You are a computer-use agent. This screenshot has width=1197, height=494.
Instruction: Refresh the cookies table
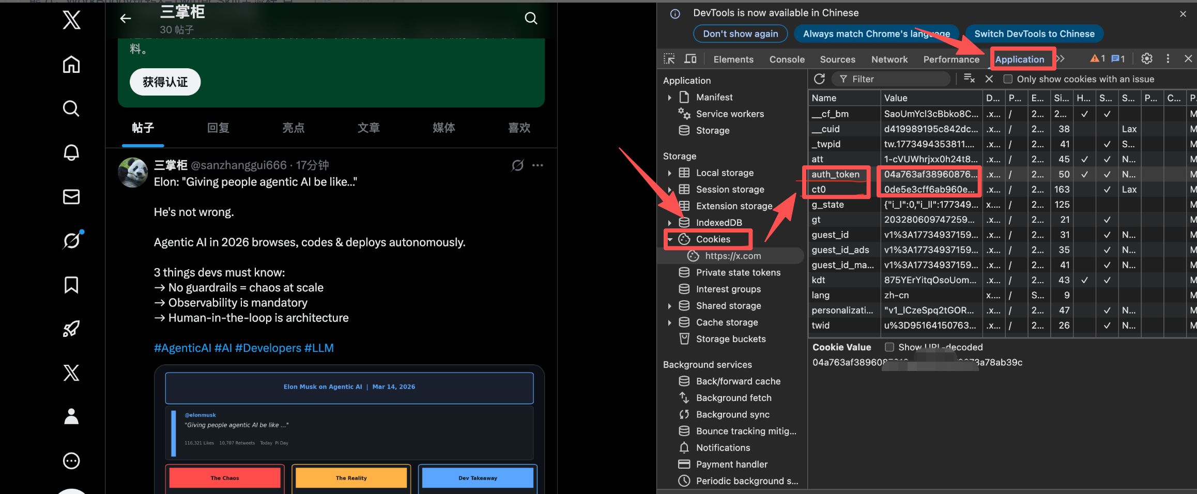click(819, 79)
